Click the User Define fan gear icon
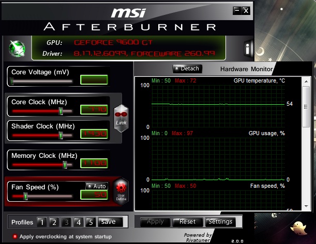 [x=121, y=191]
